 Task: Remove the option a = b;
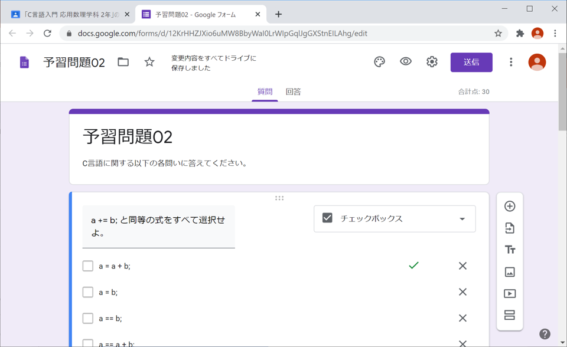(x=462, y=292)
